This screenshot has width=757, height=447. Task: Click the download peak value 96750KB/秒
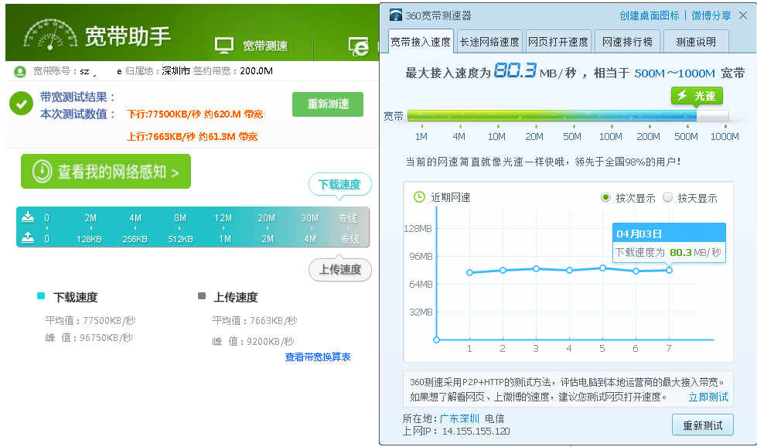pyautogui.click(x=106, y=337)
